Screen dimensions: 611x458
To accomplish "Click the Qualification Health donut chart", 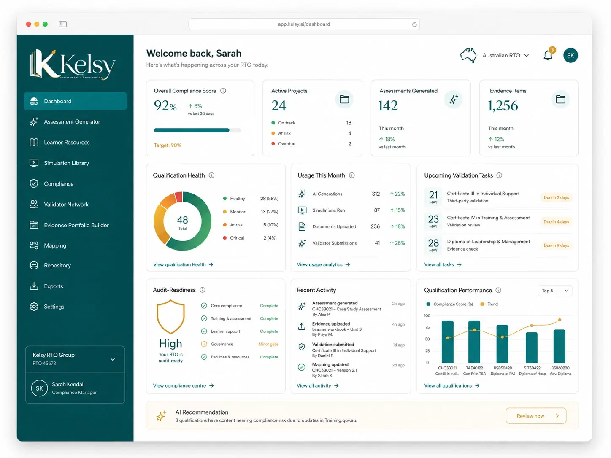I will click(x=182, y=221).
